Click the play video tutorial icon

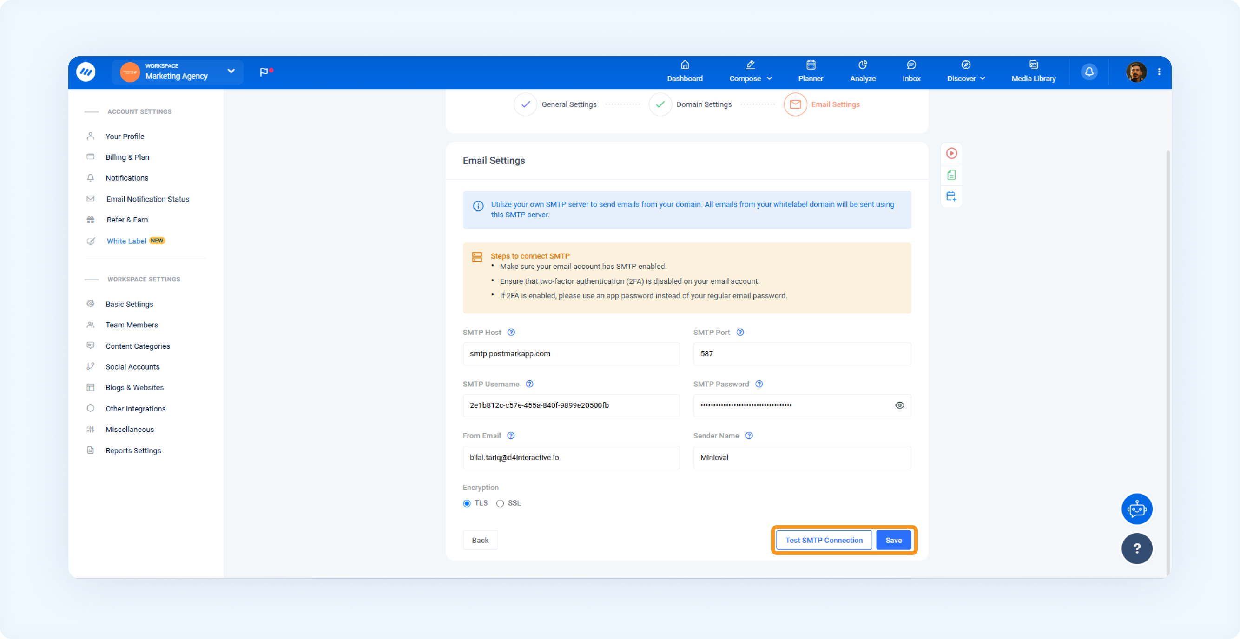[951, 153]
